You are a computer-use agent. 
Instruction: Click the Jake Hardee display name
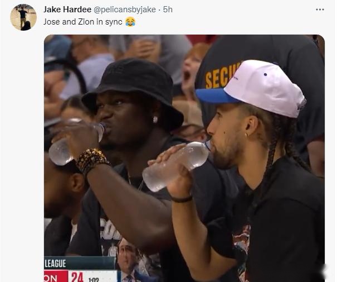[x=67, y=9]
